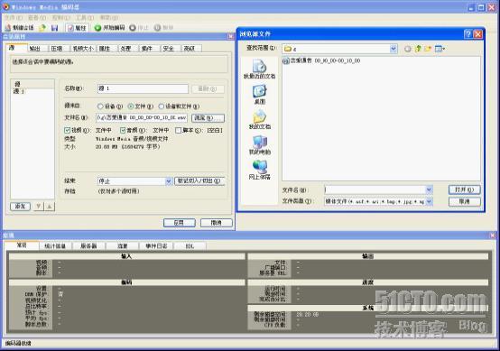Click the source Name (名称) input field
This screenshot has height=351, width=500.
143,88
